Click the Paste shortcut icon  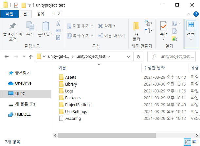58,38
